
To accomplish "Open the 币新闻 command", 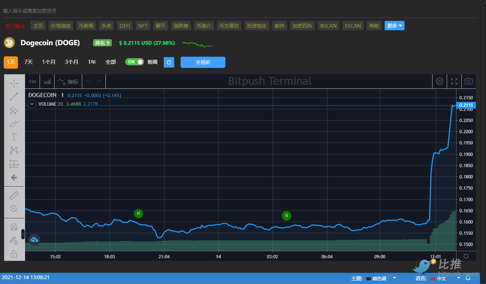I will click(86, 26).
